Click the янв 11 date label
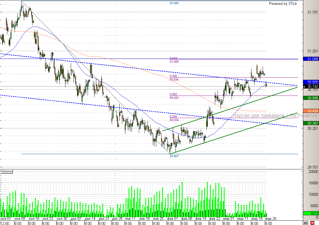319x225 pixels. pyautogui.click(x=130, y=219)
